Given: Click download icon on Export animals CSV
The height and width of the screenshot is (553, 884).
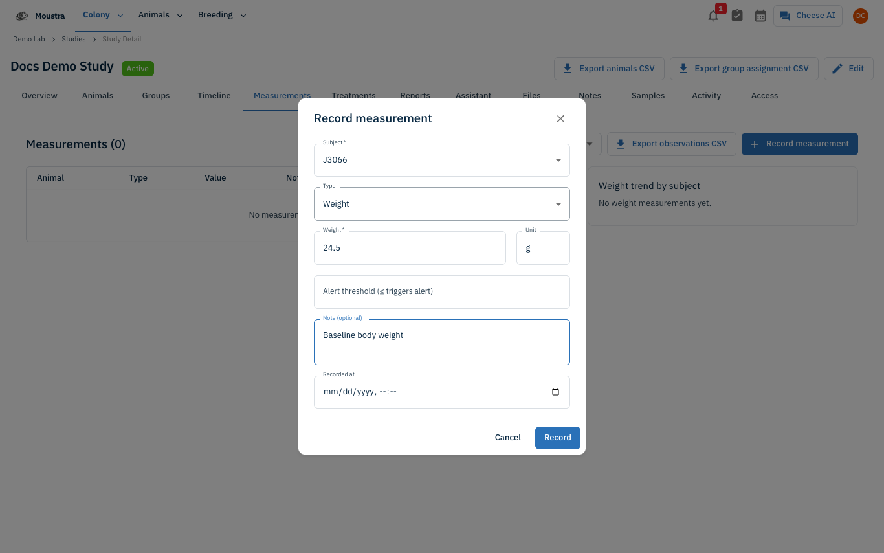Looking at the screenshot, I should coord(568,69).
